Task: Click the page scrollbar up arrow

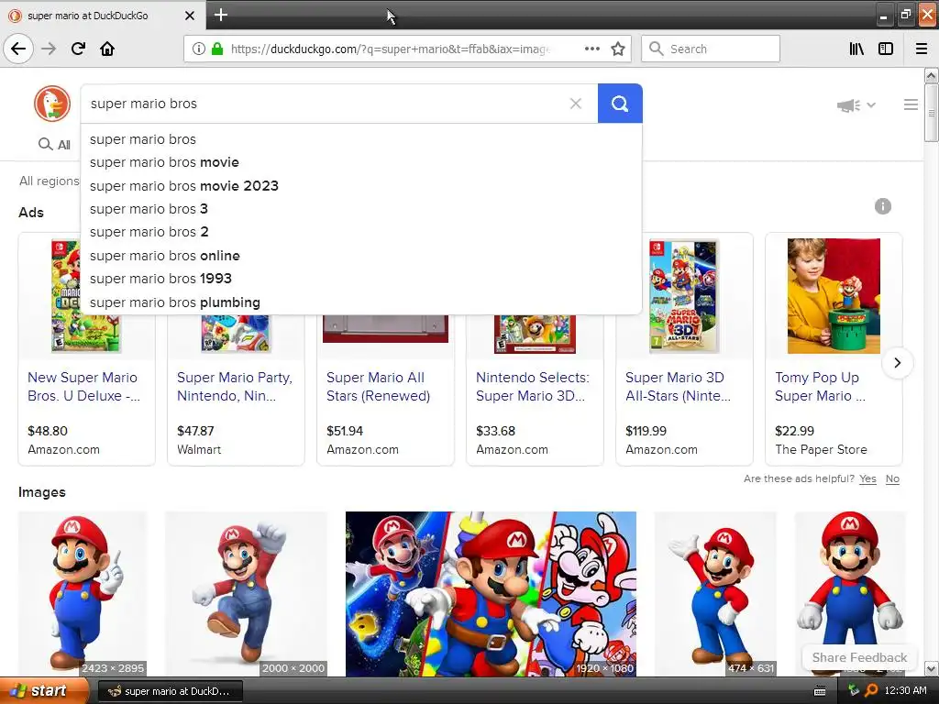Action: [x=931, y=75]
